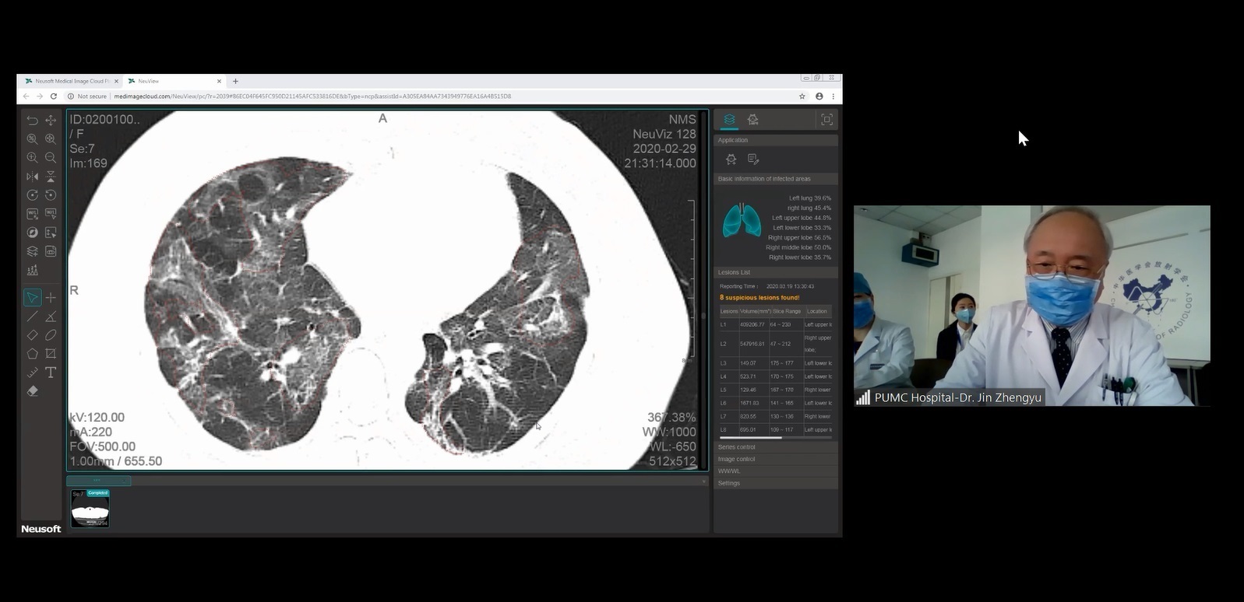The image size is (1244, 602).
Task: Pick the eraser tool
Action: (x=32, y=391)
